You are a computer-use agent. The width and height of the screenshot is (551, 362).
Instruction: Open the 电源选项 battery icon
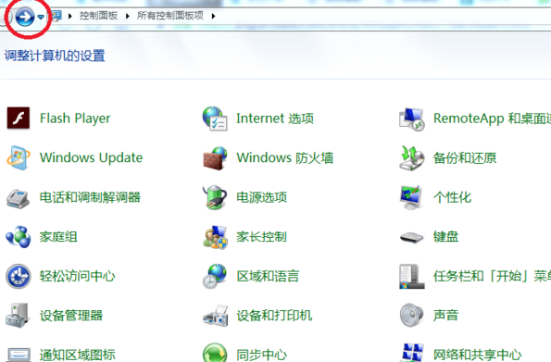214,197
